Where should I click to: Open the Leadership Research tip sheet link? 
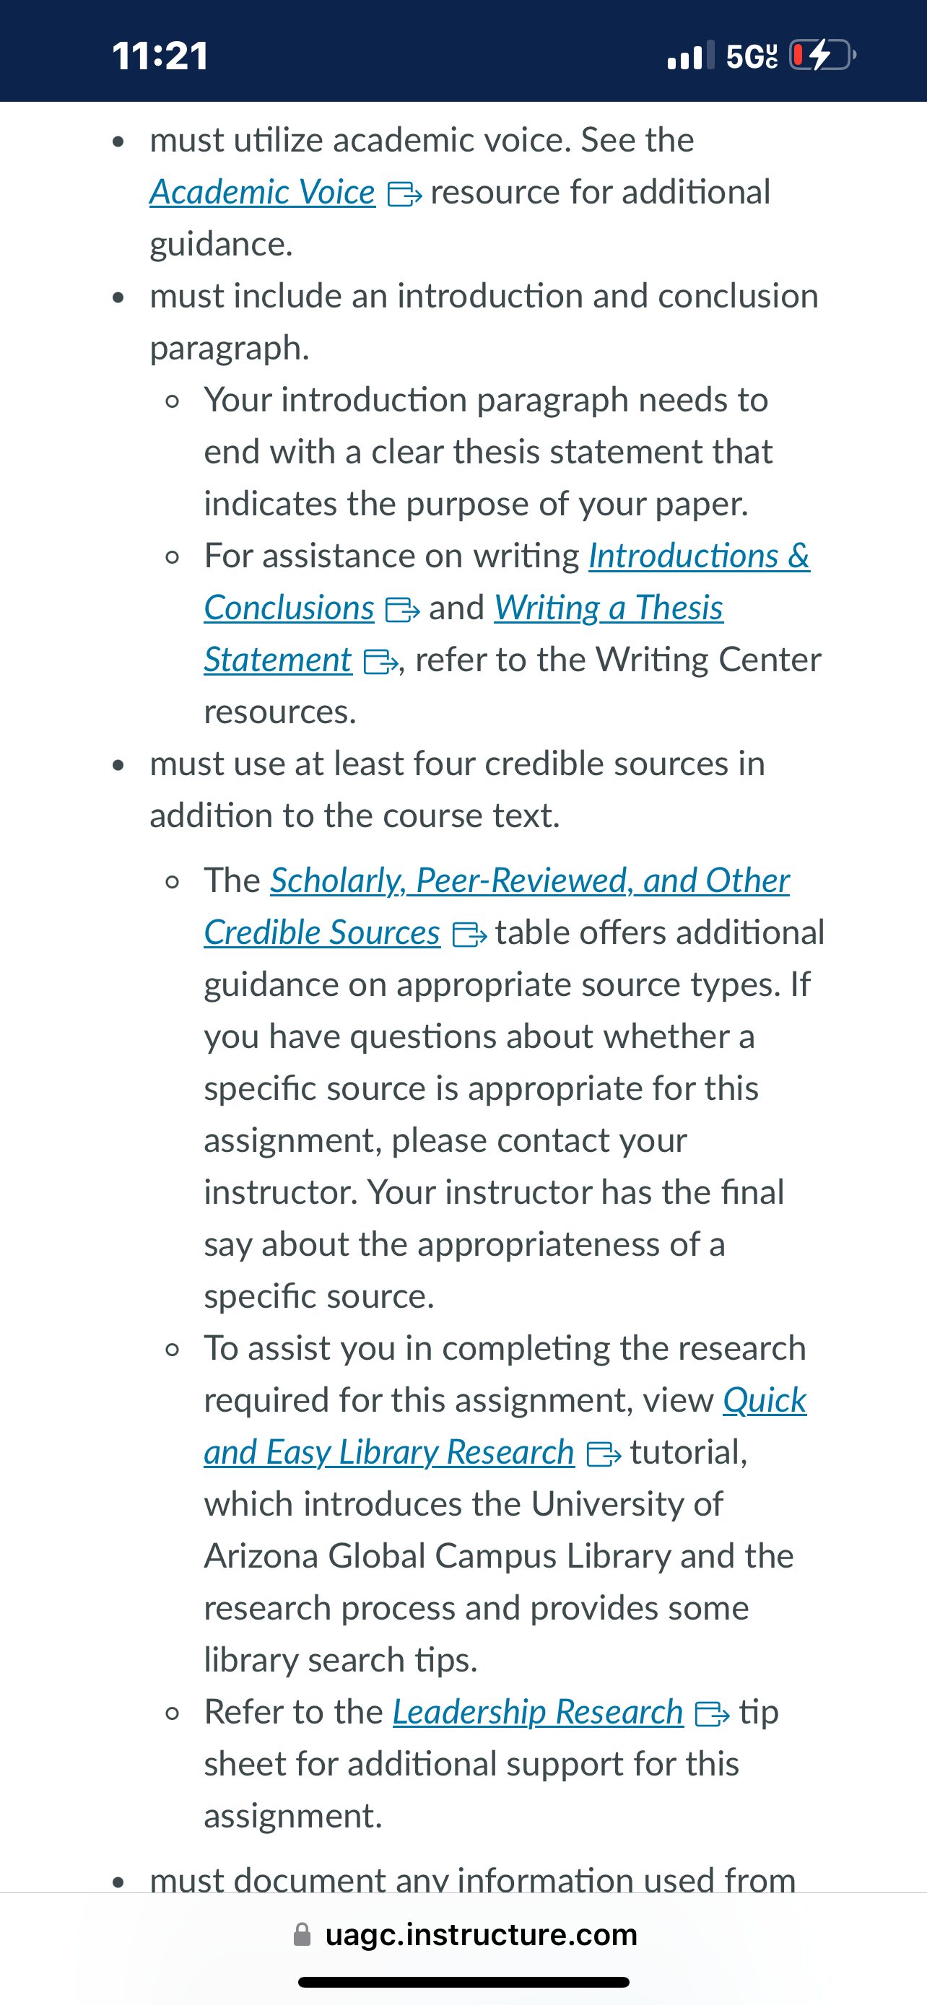click(538, 1713)
